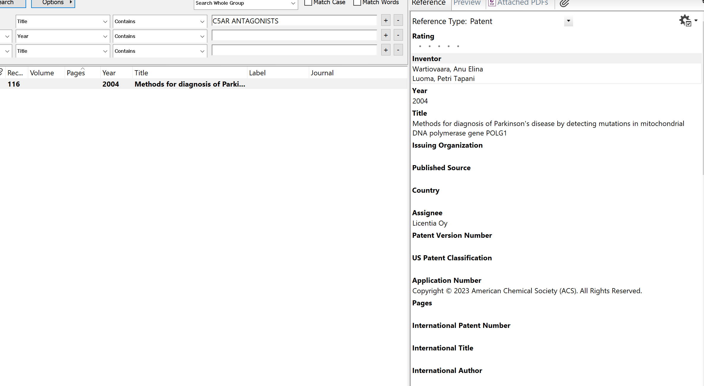
Task: Click minus button on Year search row
Action: coord(398,35)
